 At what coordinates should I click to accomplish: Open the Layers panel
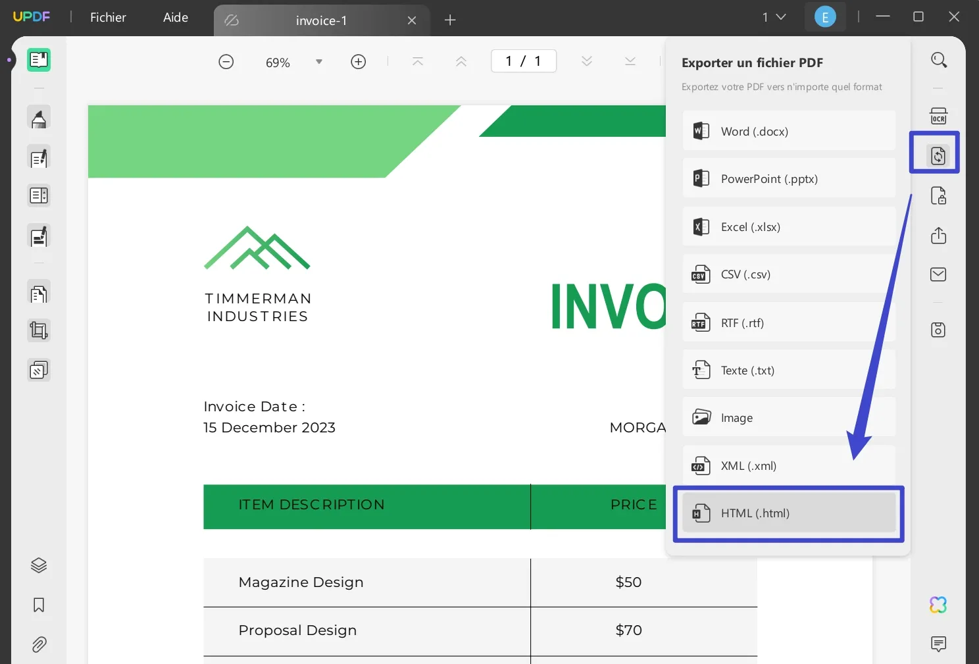pos(39,565)
